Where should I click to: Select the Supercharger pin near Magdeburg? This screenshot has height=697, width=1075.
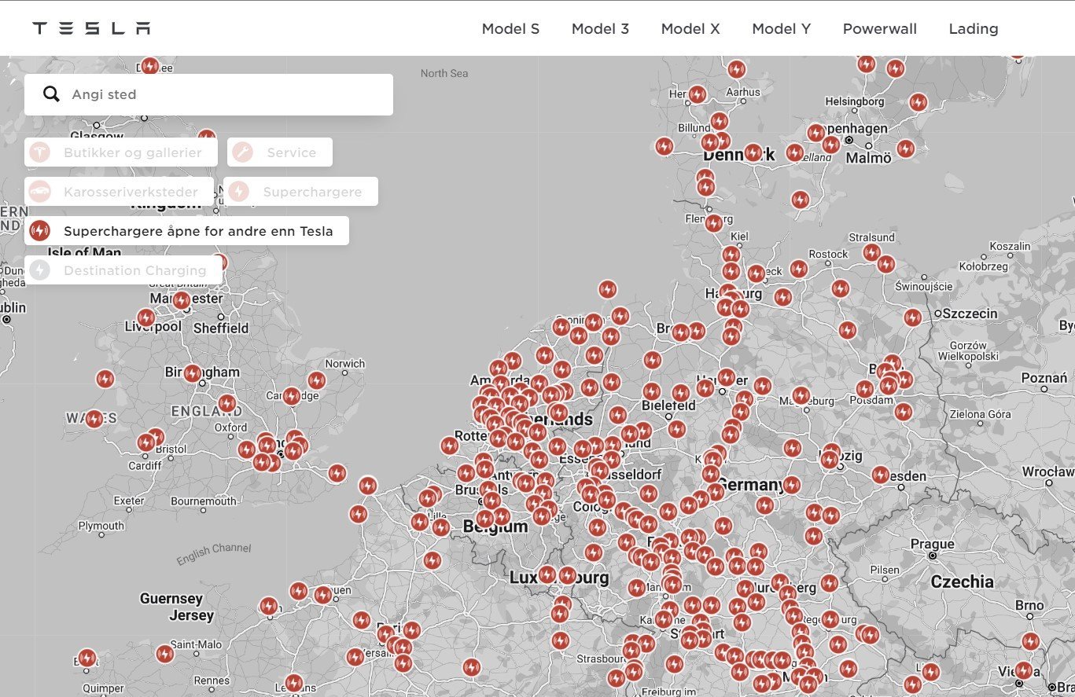[801, 395]
